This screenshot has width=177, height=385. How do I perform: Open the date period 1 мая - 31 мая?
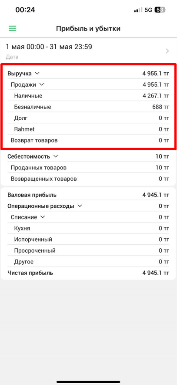coord(89,51)
